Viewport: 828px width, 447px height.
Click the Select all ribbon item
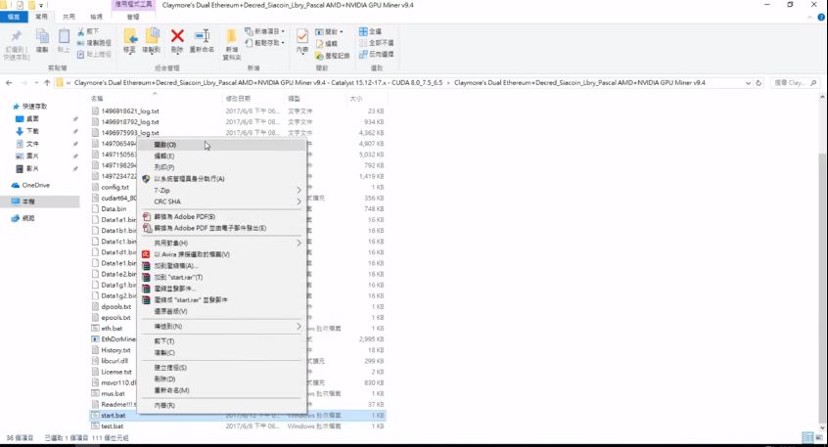370,31
